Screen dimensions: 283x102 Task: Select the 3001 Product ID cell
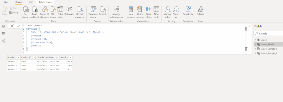point(28,69)
